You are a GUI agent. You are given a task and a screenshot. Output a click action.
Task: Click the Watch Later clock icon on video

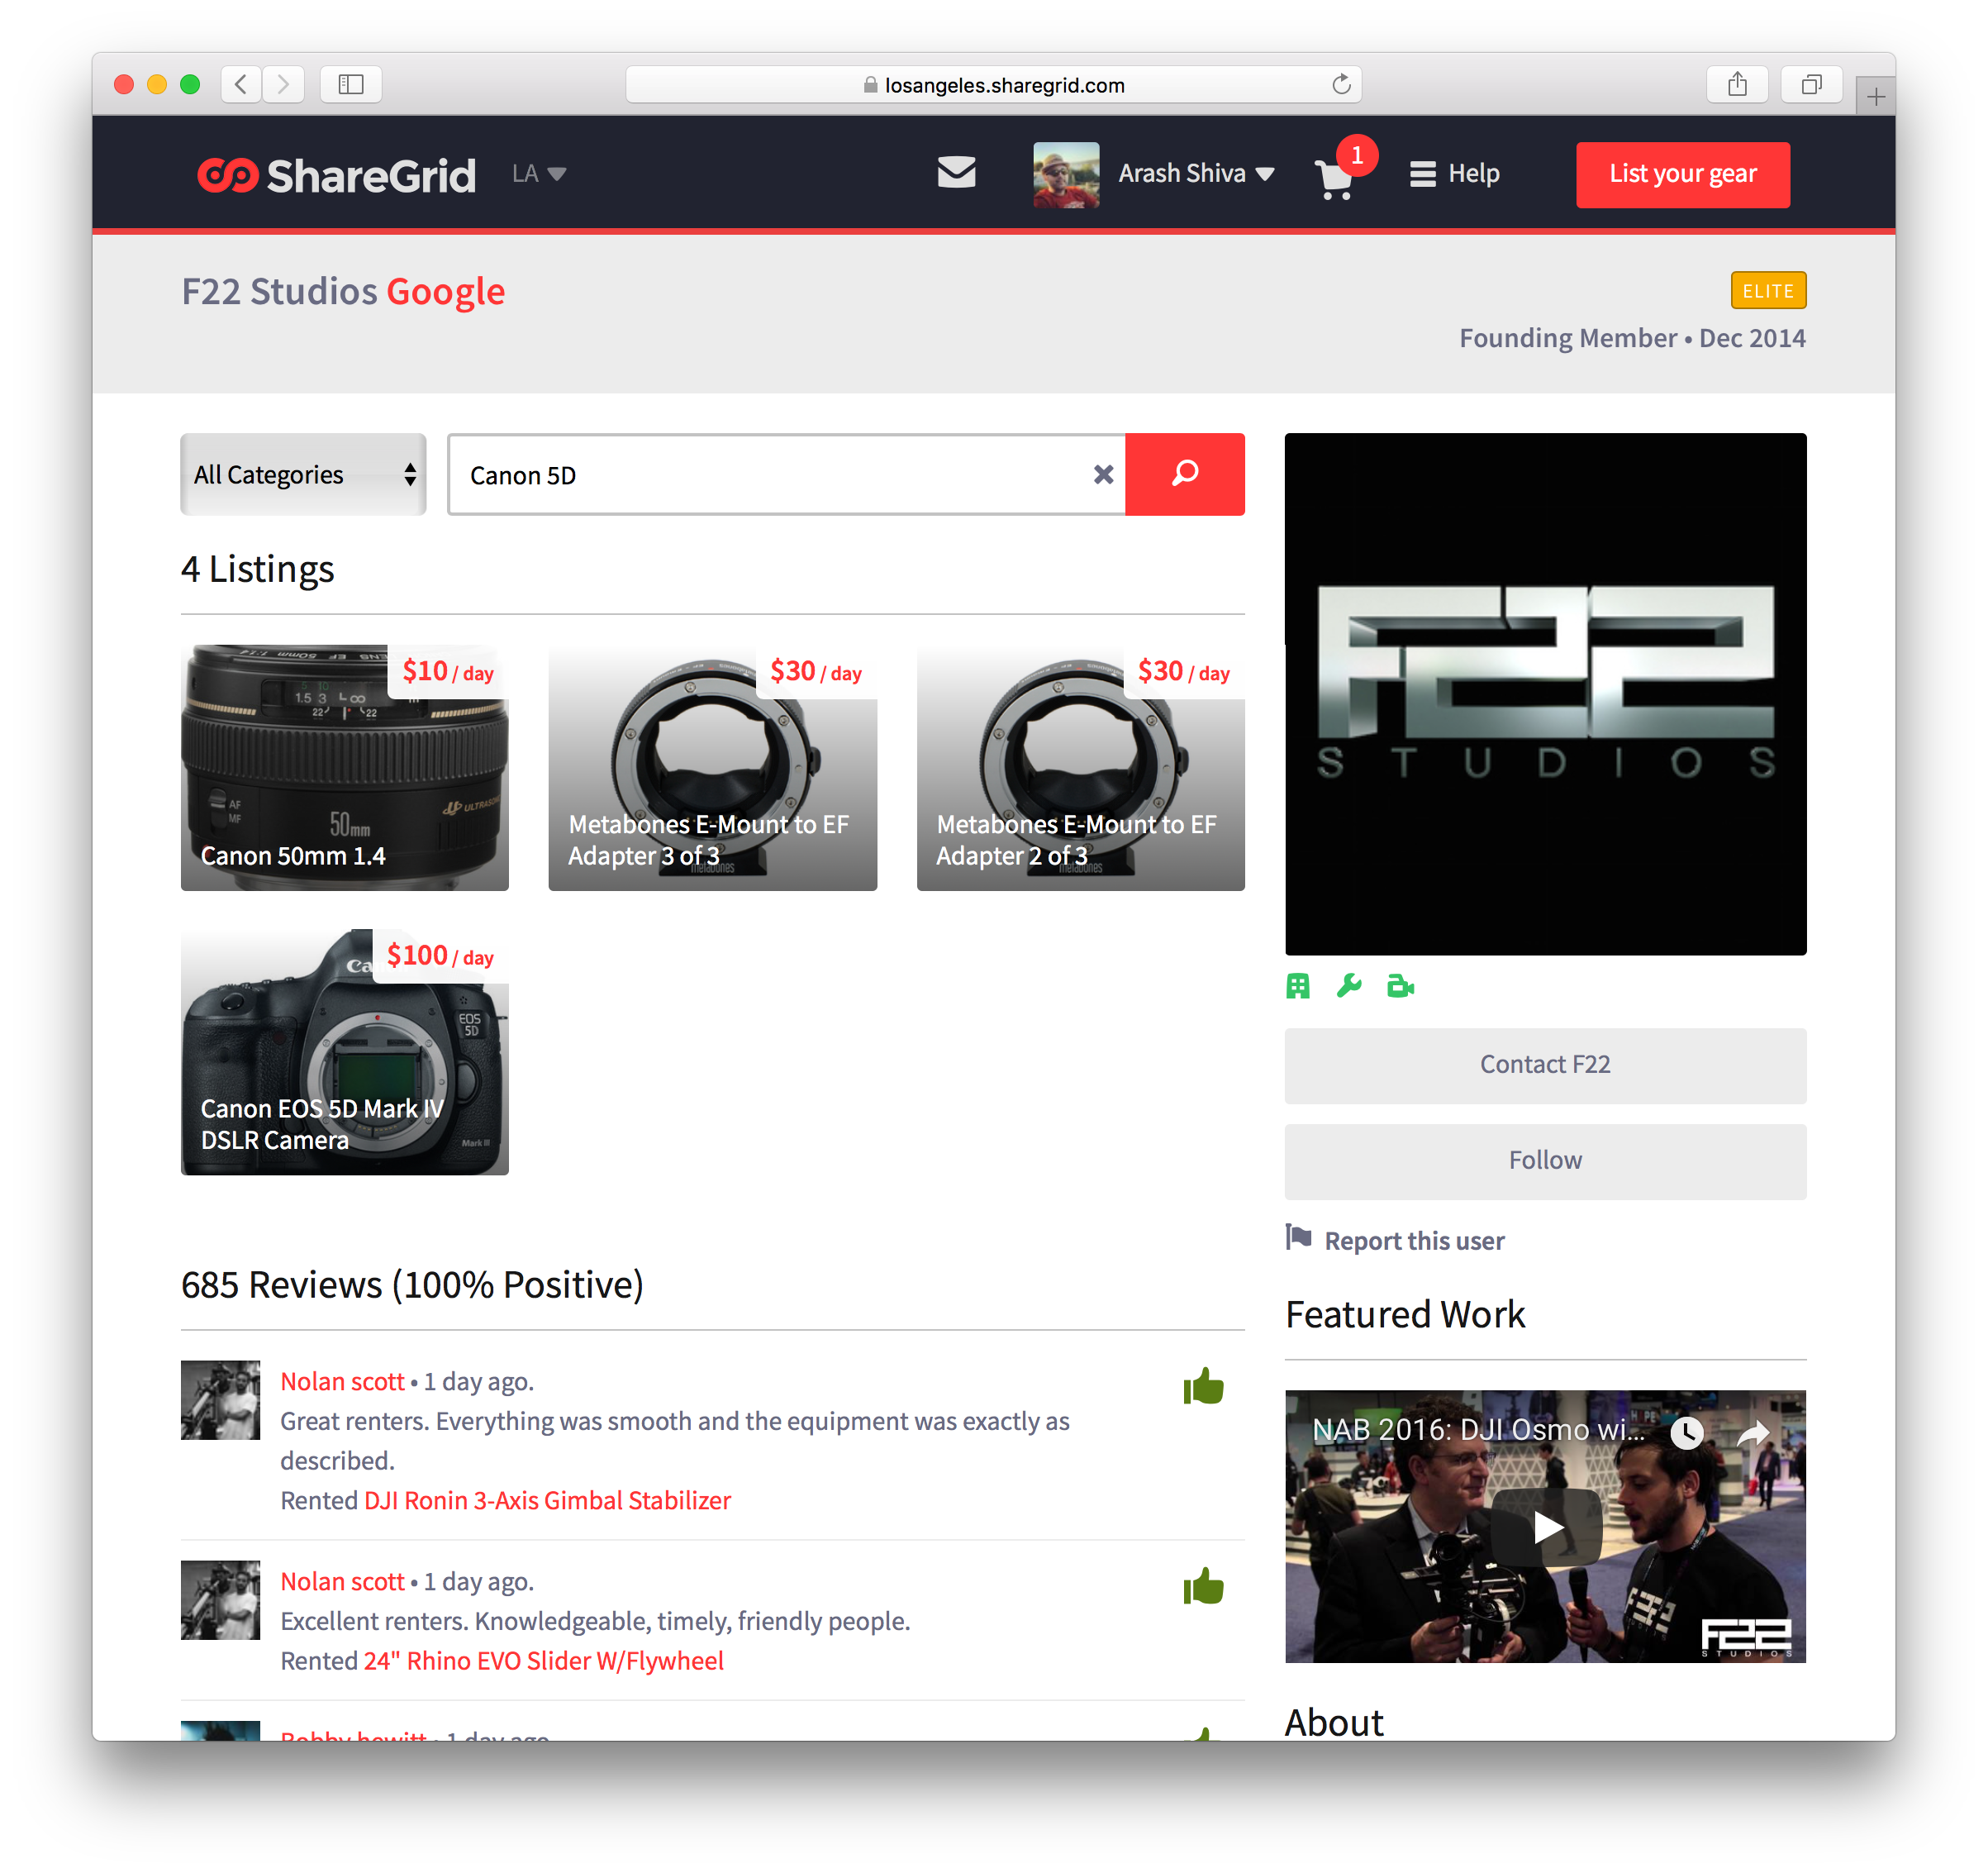tap(1686, 1432)
